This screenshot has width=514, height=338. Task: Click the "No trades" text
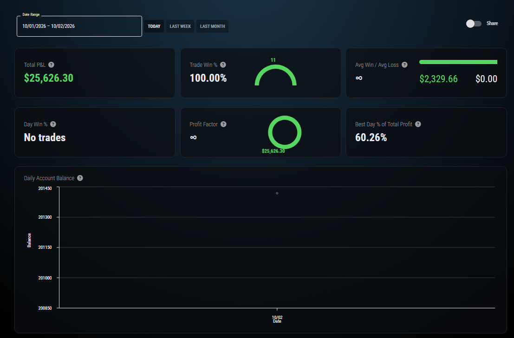[45, 137]
